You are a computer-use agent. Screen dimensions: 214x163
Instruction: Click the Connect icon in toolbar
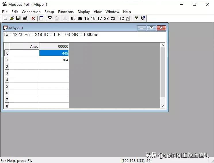point(50,18)
